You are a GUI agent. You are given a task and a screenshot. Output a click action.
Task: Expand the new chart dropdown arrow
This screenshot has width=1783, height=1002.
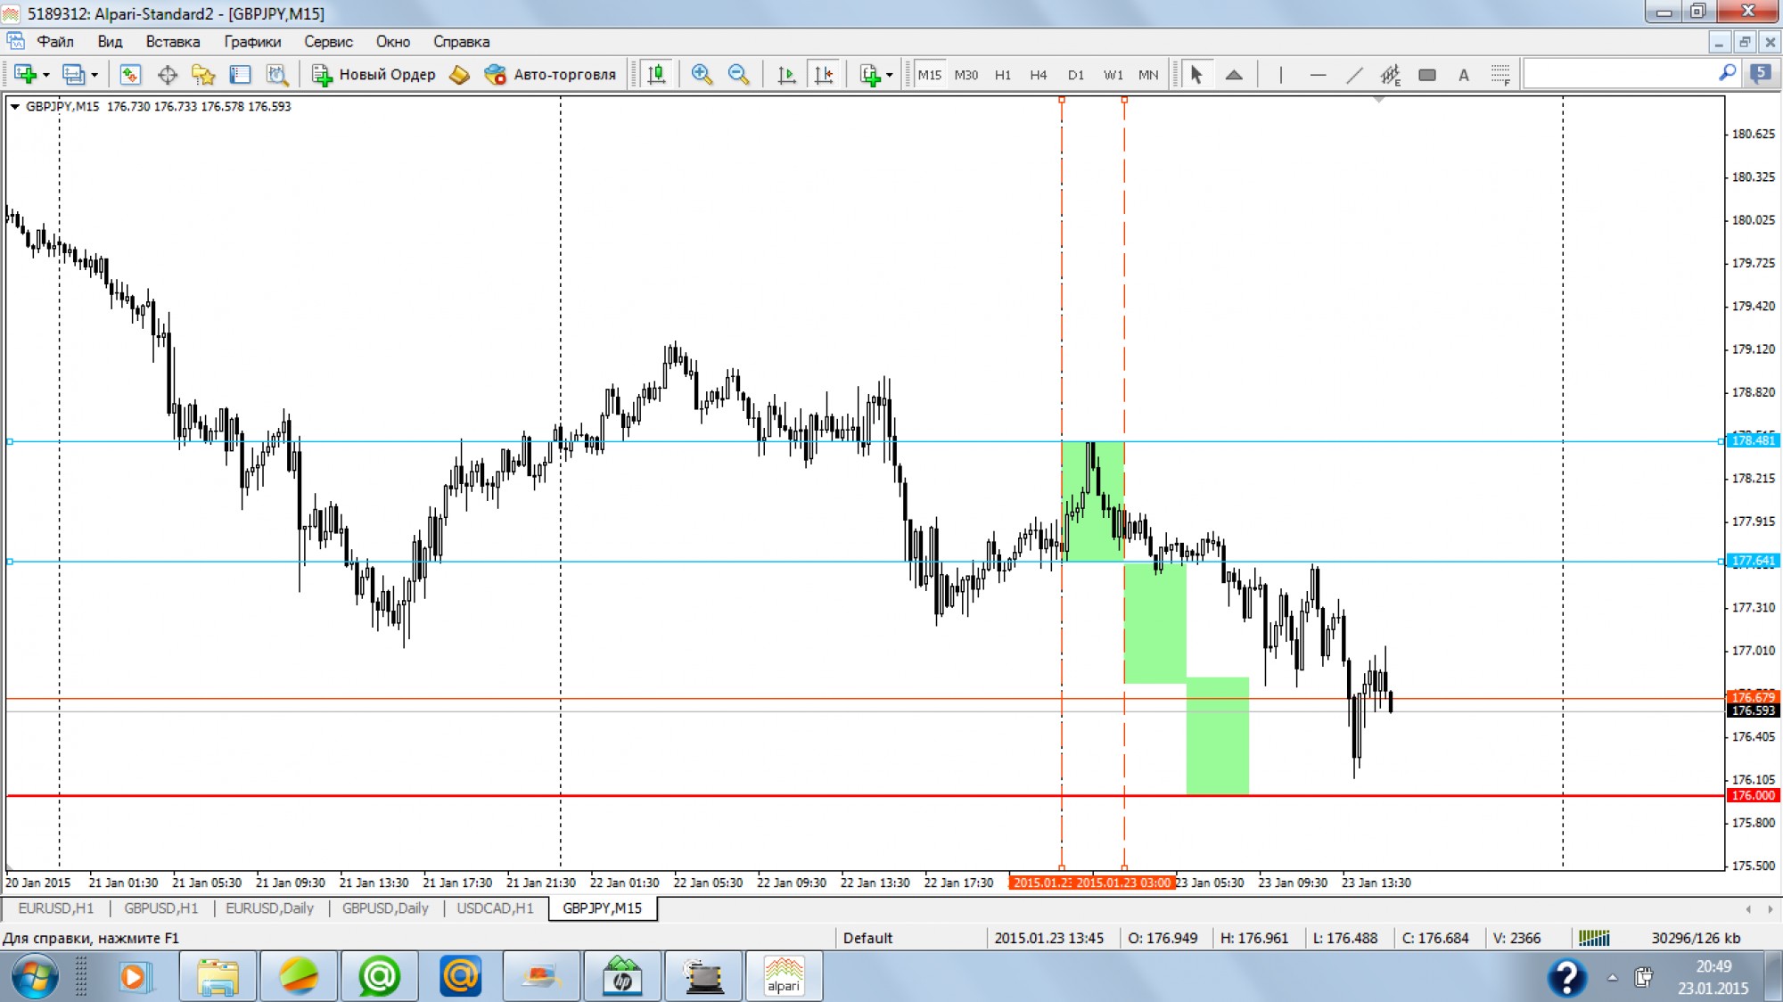coord(46,75)
